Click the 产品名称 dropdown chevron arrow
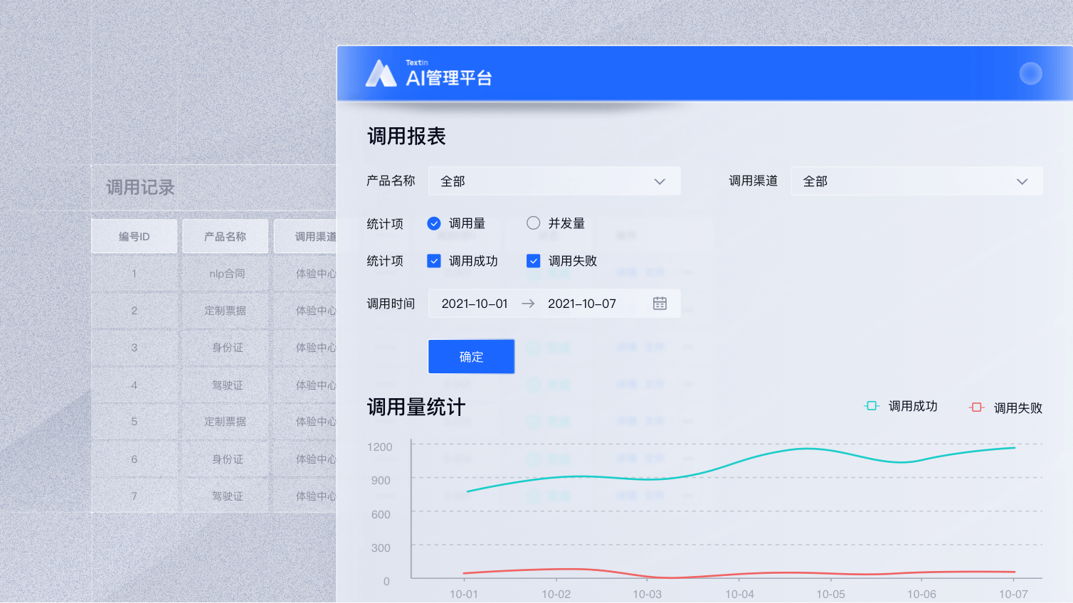The image size is (1073, 603). (x=660, y=182)
